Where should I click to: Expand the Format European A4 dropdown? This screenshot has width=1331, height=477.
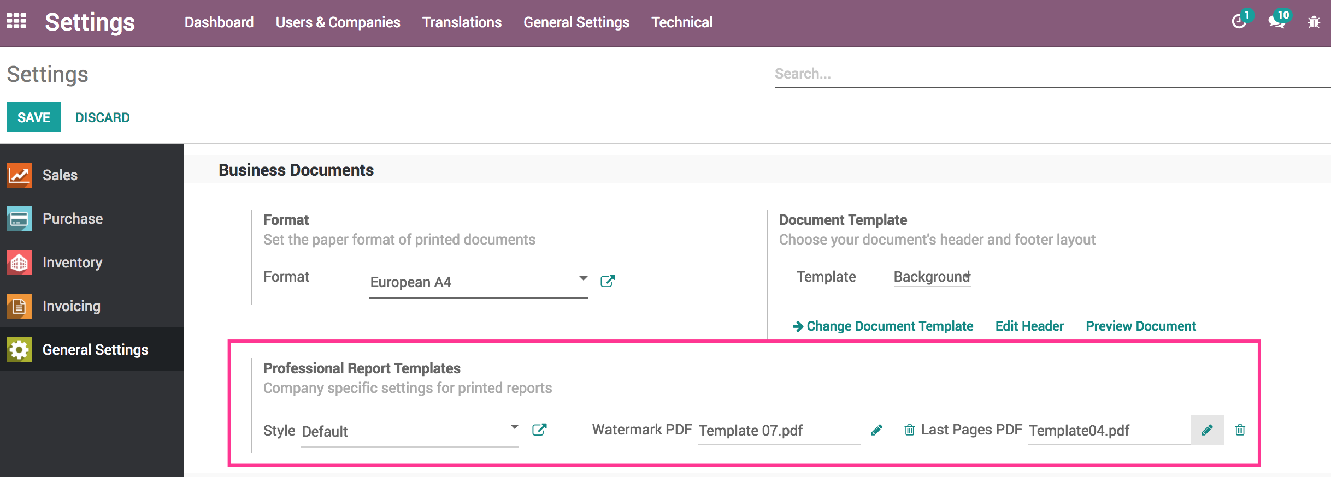(479, 282)
